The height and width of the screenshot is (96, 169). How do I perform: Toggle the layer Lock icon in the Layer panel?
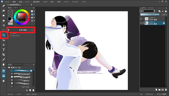point(166,11)
